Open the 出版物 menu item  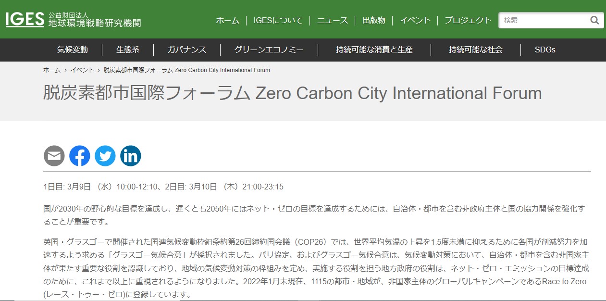point(374,21)
